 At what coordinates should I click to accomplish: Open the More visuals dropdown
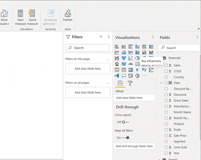pos(4,17)
